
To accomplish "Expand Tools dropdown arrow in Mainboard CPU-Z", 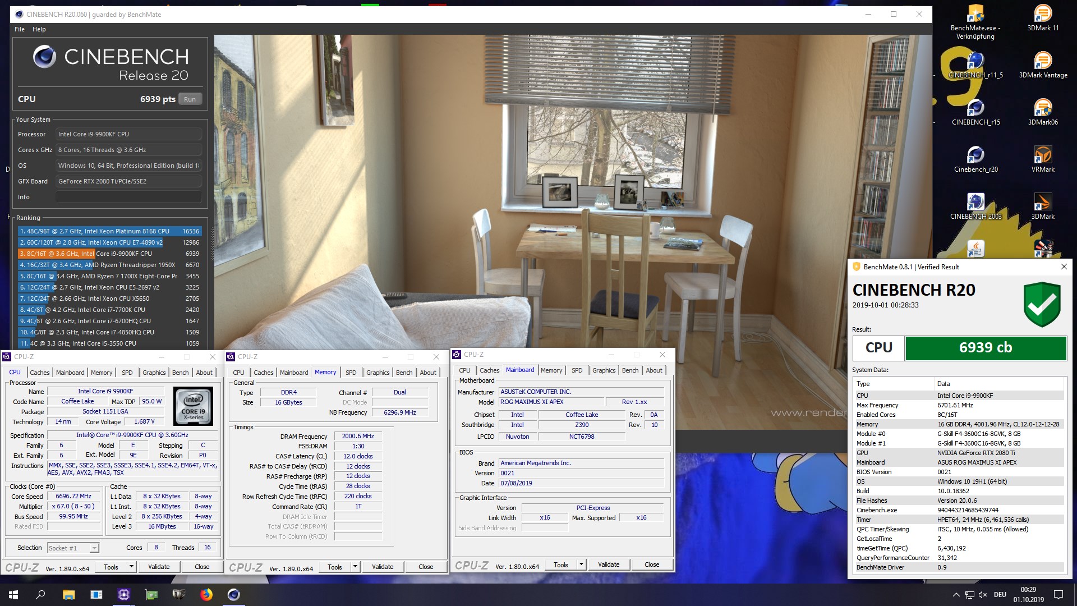I will (581, 564).
